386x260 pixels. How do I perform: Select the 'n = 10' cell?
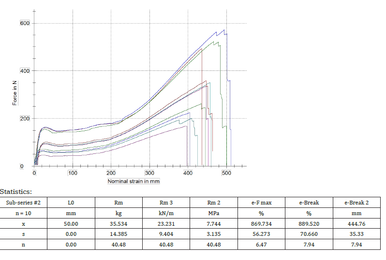coord(24,213)
